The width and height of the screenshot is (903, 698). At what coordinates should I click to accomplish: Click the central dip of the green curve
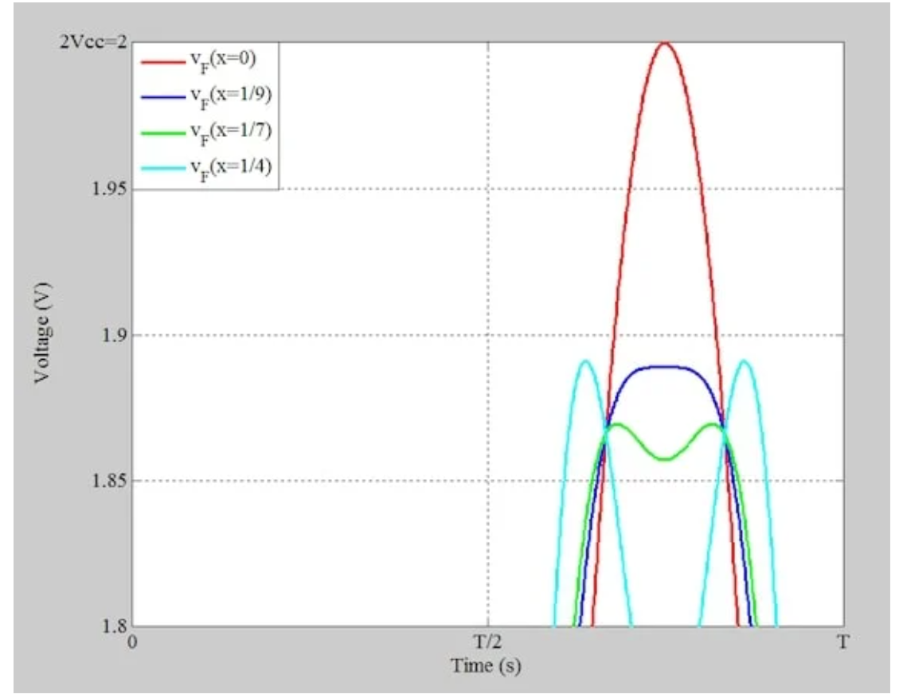[665, 458]
